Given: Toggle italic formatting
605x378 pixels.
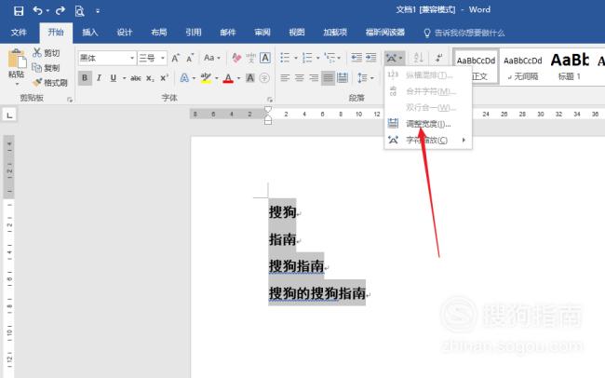Looking at the screenshot, I should [x=100, y=78].
